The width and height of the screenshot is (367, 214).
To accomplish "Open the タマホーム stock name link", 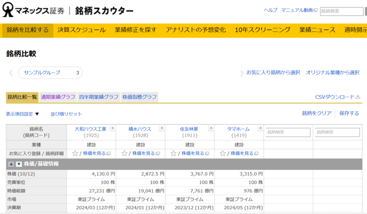I will [238, 129].
